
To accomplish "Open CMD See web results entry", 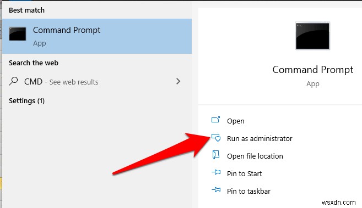I will tap(95, 82).
